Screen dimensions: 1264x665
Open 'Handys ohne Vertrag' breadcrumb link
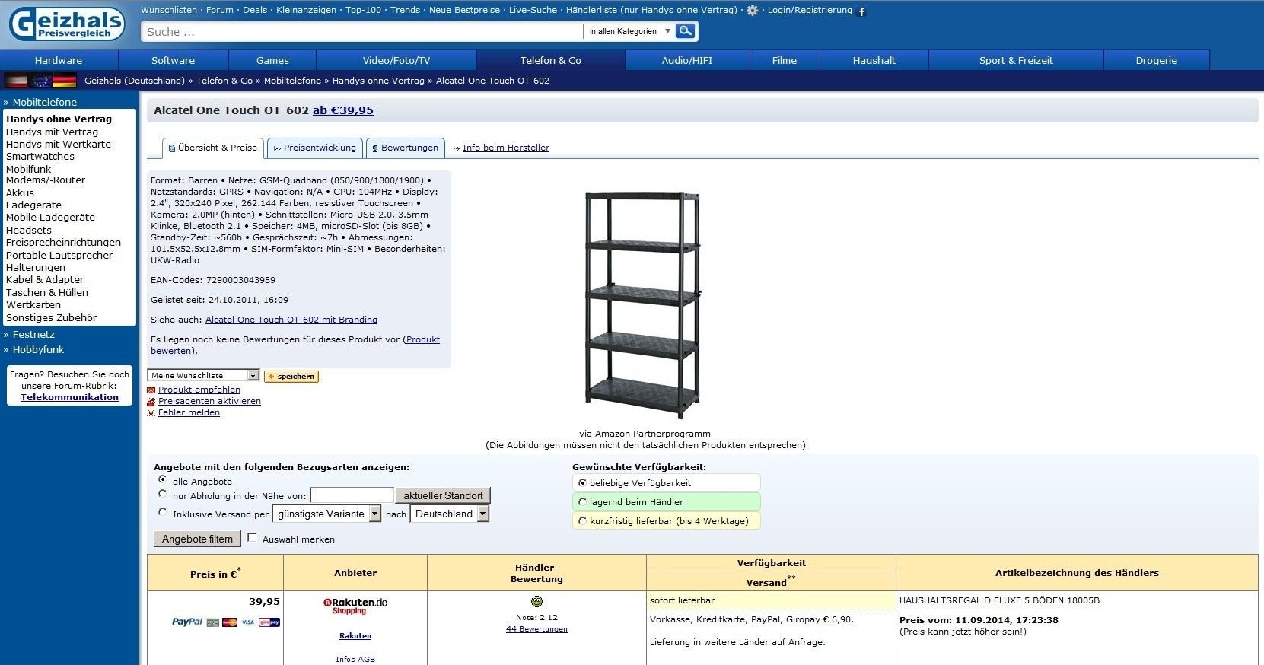378,81
